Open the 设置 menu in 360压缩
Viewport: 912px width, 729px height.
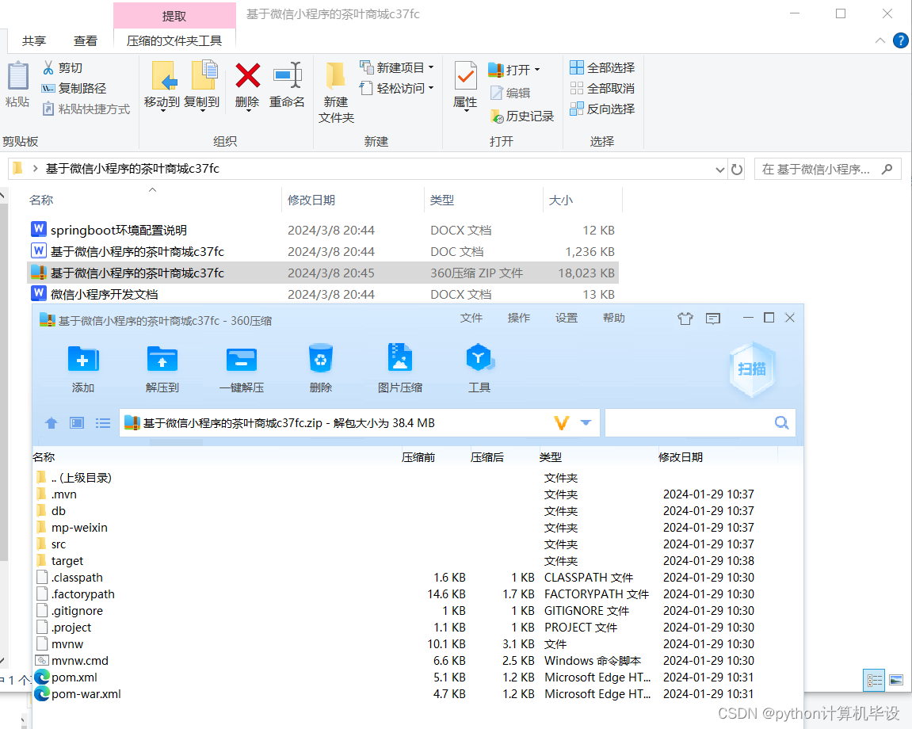(x=566, y=318)
